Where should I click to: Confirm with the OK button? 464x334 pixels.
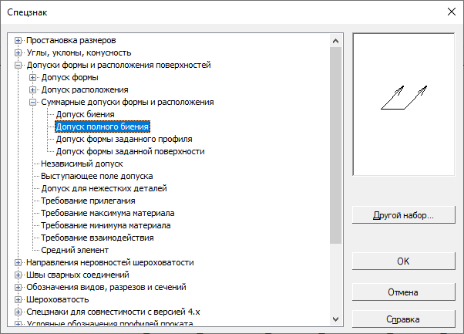pyautogui.click(x=403, y=261)
